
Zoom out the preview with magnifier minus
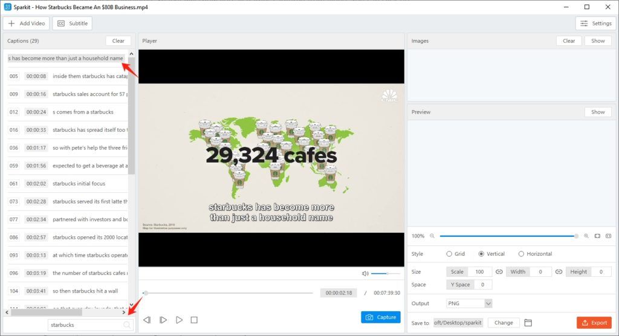(432, 236)
